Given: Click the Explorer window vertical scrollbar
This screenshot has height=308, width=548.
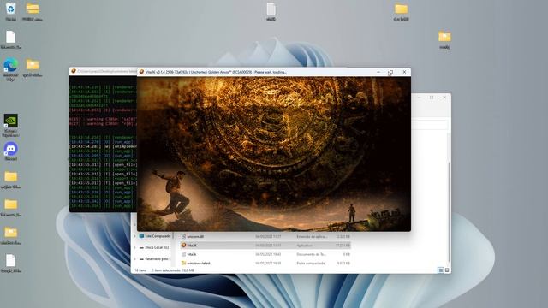Looking at the screenshot, I should (449, 213).
